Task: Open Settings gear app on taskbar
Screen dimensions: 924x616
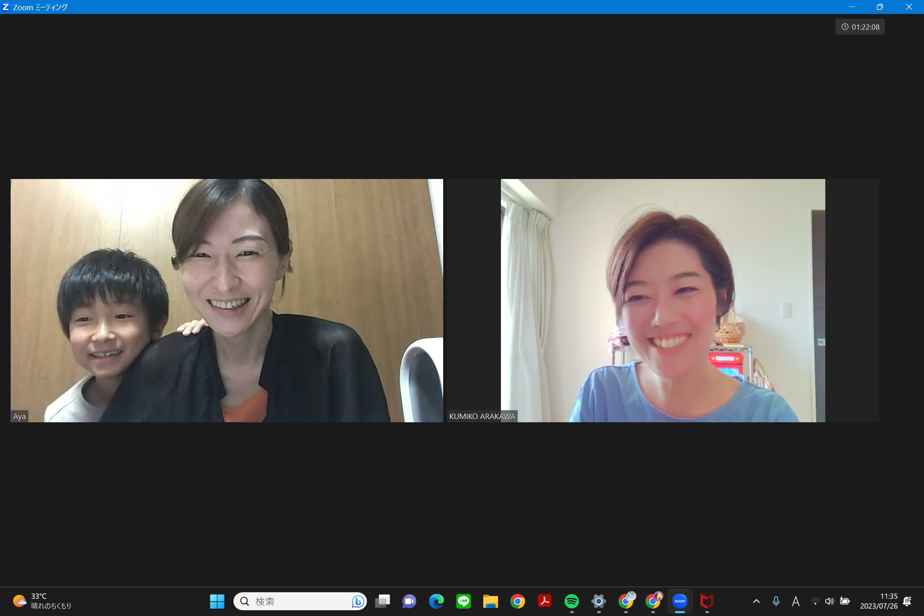Action: point(599,601)
